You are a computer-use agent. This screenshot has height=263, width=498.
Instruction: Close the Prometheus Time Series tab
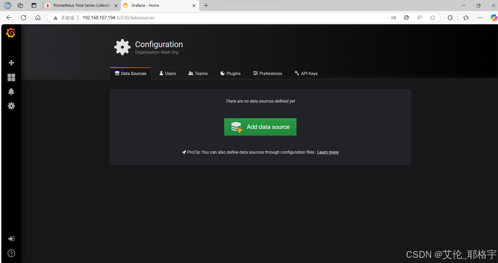(x=116, y=5)
